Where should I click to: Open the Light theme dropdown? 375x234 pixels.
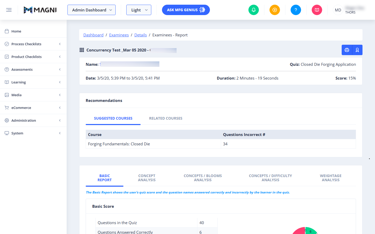point(139,10)
